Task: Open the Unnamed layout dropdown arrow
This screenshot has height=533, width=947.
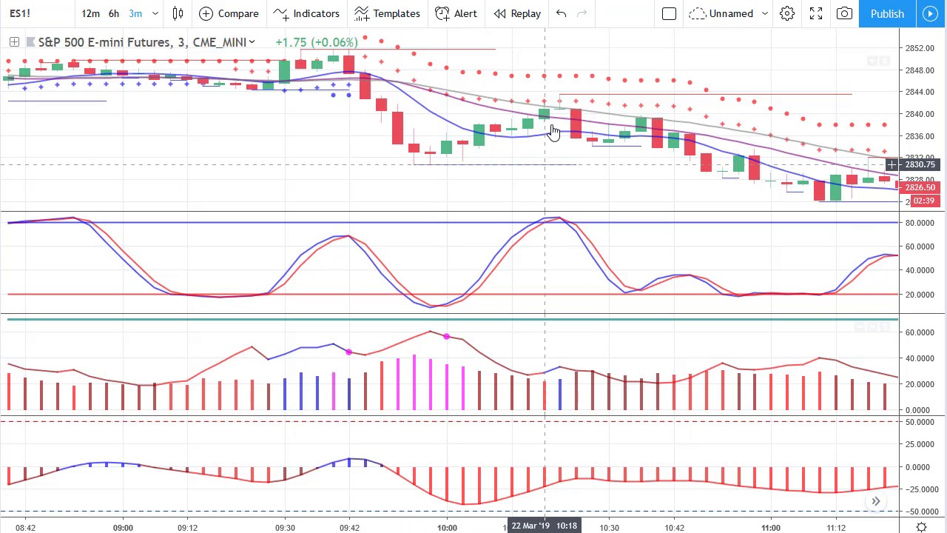Action: tap(765, 13)
